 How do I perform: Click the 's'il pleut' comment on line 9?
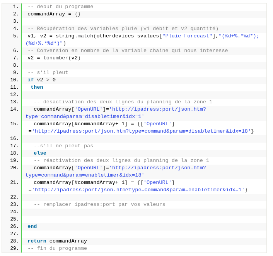(48, 72)
